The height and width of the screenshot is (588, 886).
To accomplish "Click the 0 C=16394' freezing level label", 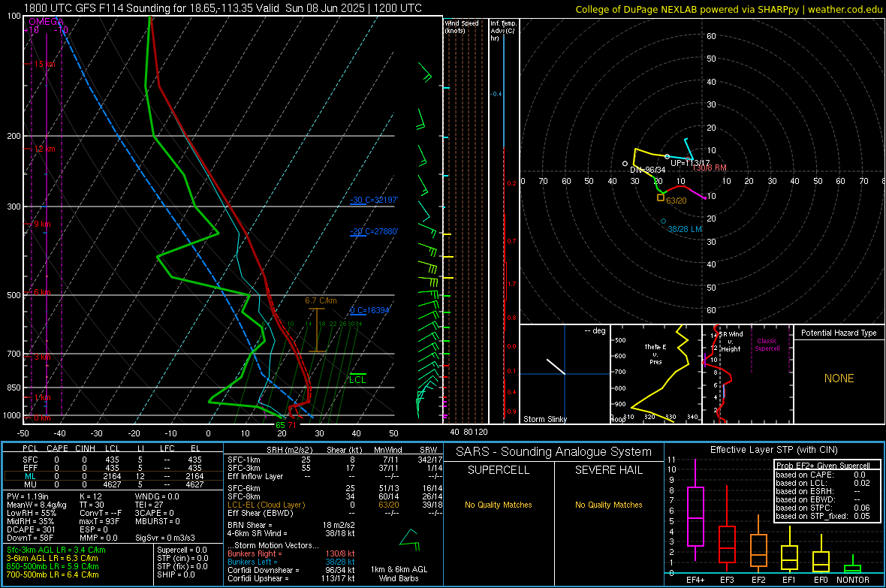I will (x=369, y=310).
